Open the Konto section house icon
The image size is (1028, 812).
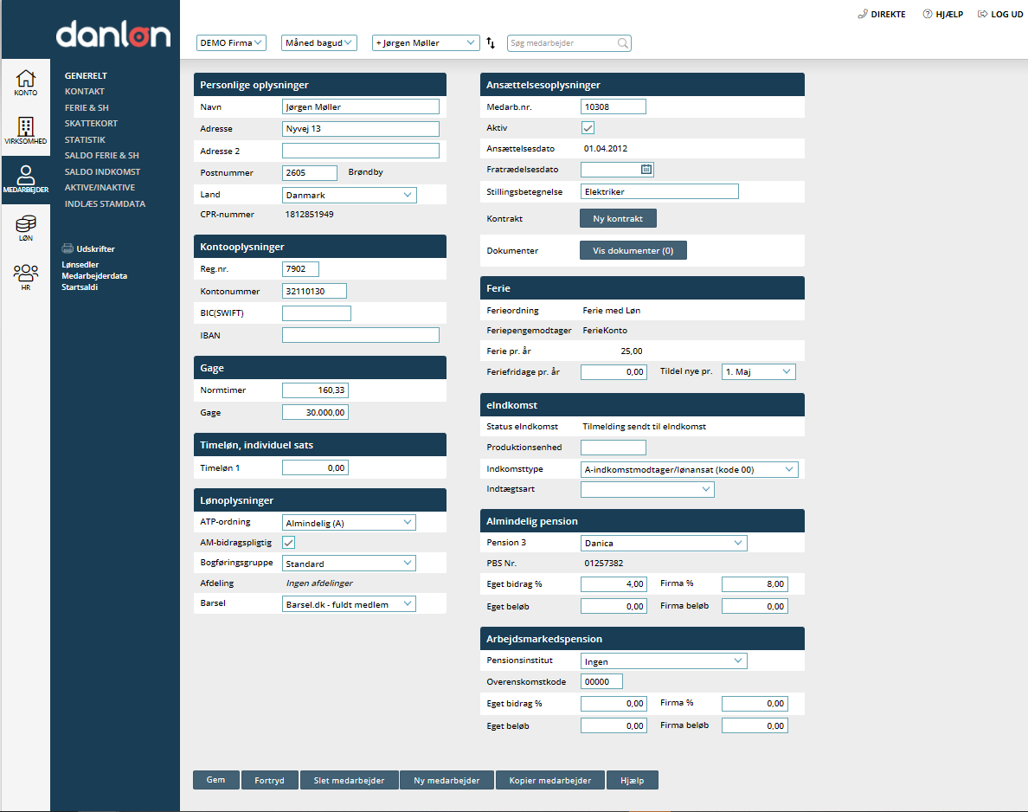pyautogui.click(x=26, y=79)
